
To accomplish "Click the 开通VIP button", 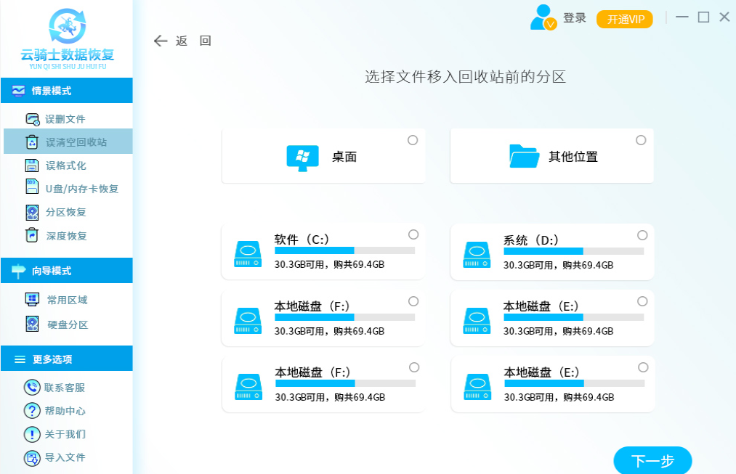I will click(625, 20).
